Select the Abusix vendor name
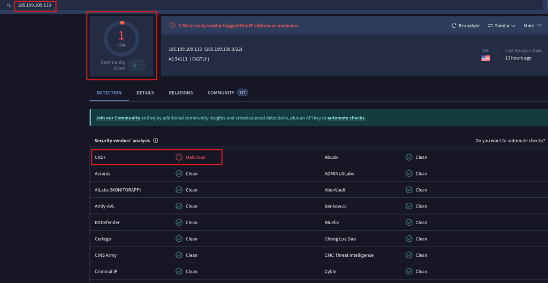Image resolution: width=548 pixels, height=283 pixels. (x=331, y=157)
